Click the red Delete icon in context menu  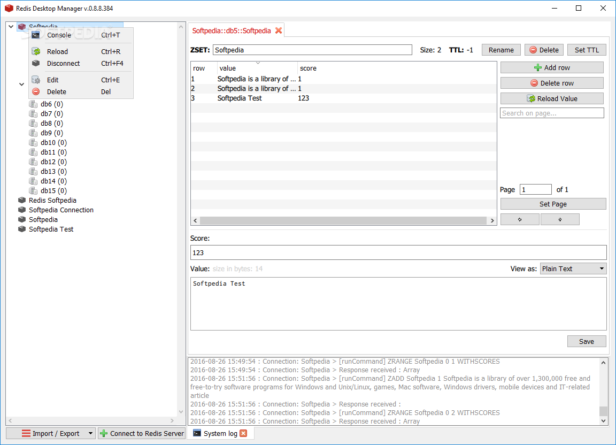click(x=36, y=91)
